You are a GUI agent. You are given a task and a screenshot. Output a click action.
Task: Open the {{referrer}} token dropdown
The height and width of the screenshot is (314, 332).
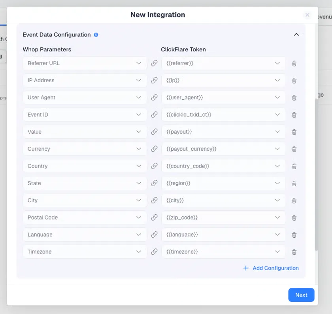coord(223,63)
